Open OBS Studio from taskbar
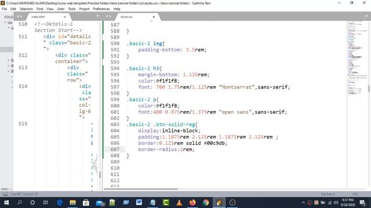The image size is (371, 208). click(x=232, y=203)
